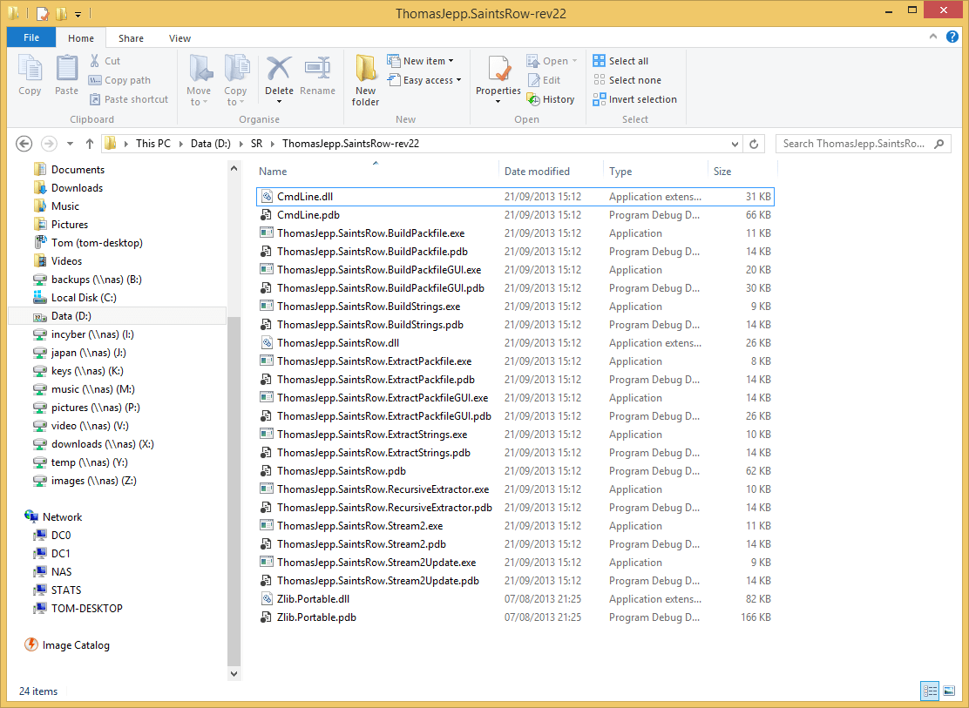Click the Edit icon in the Open group
969x708 pixels.
543,79
